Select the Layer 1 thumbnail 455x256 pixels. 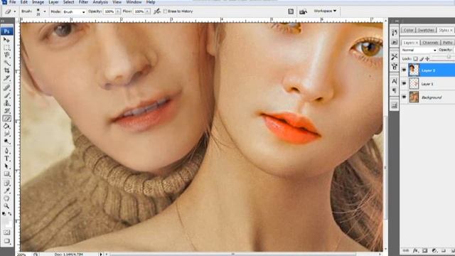pos(414,84)
